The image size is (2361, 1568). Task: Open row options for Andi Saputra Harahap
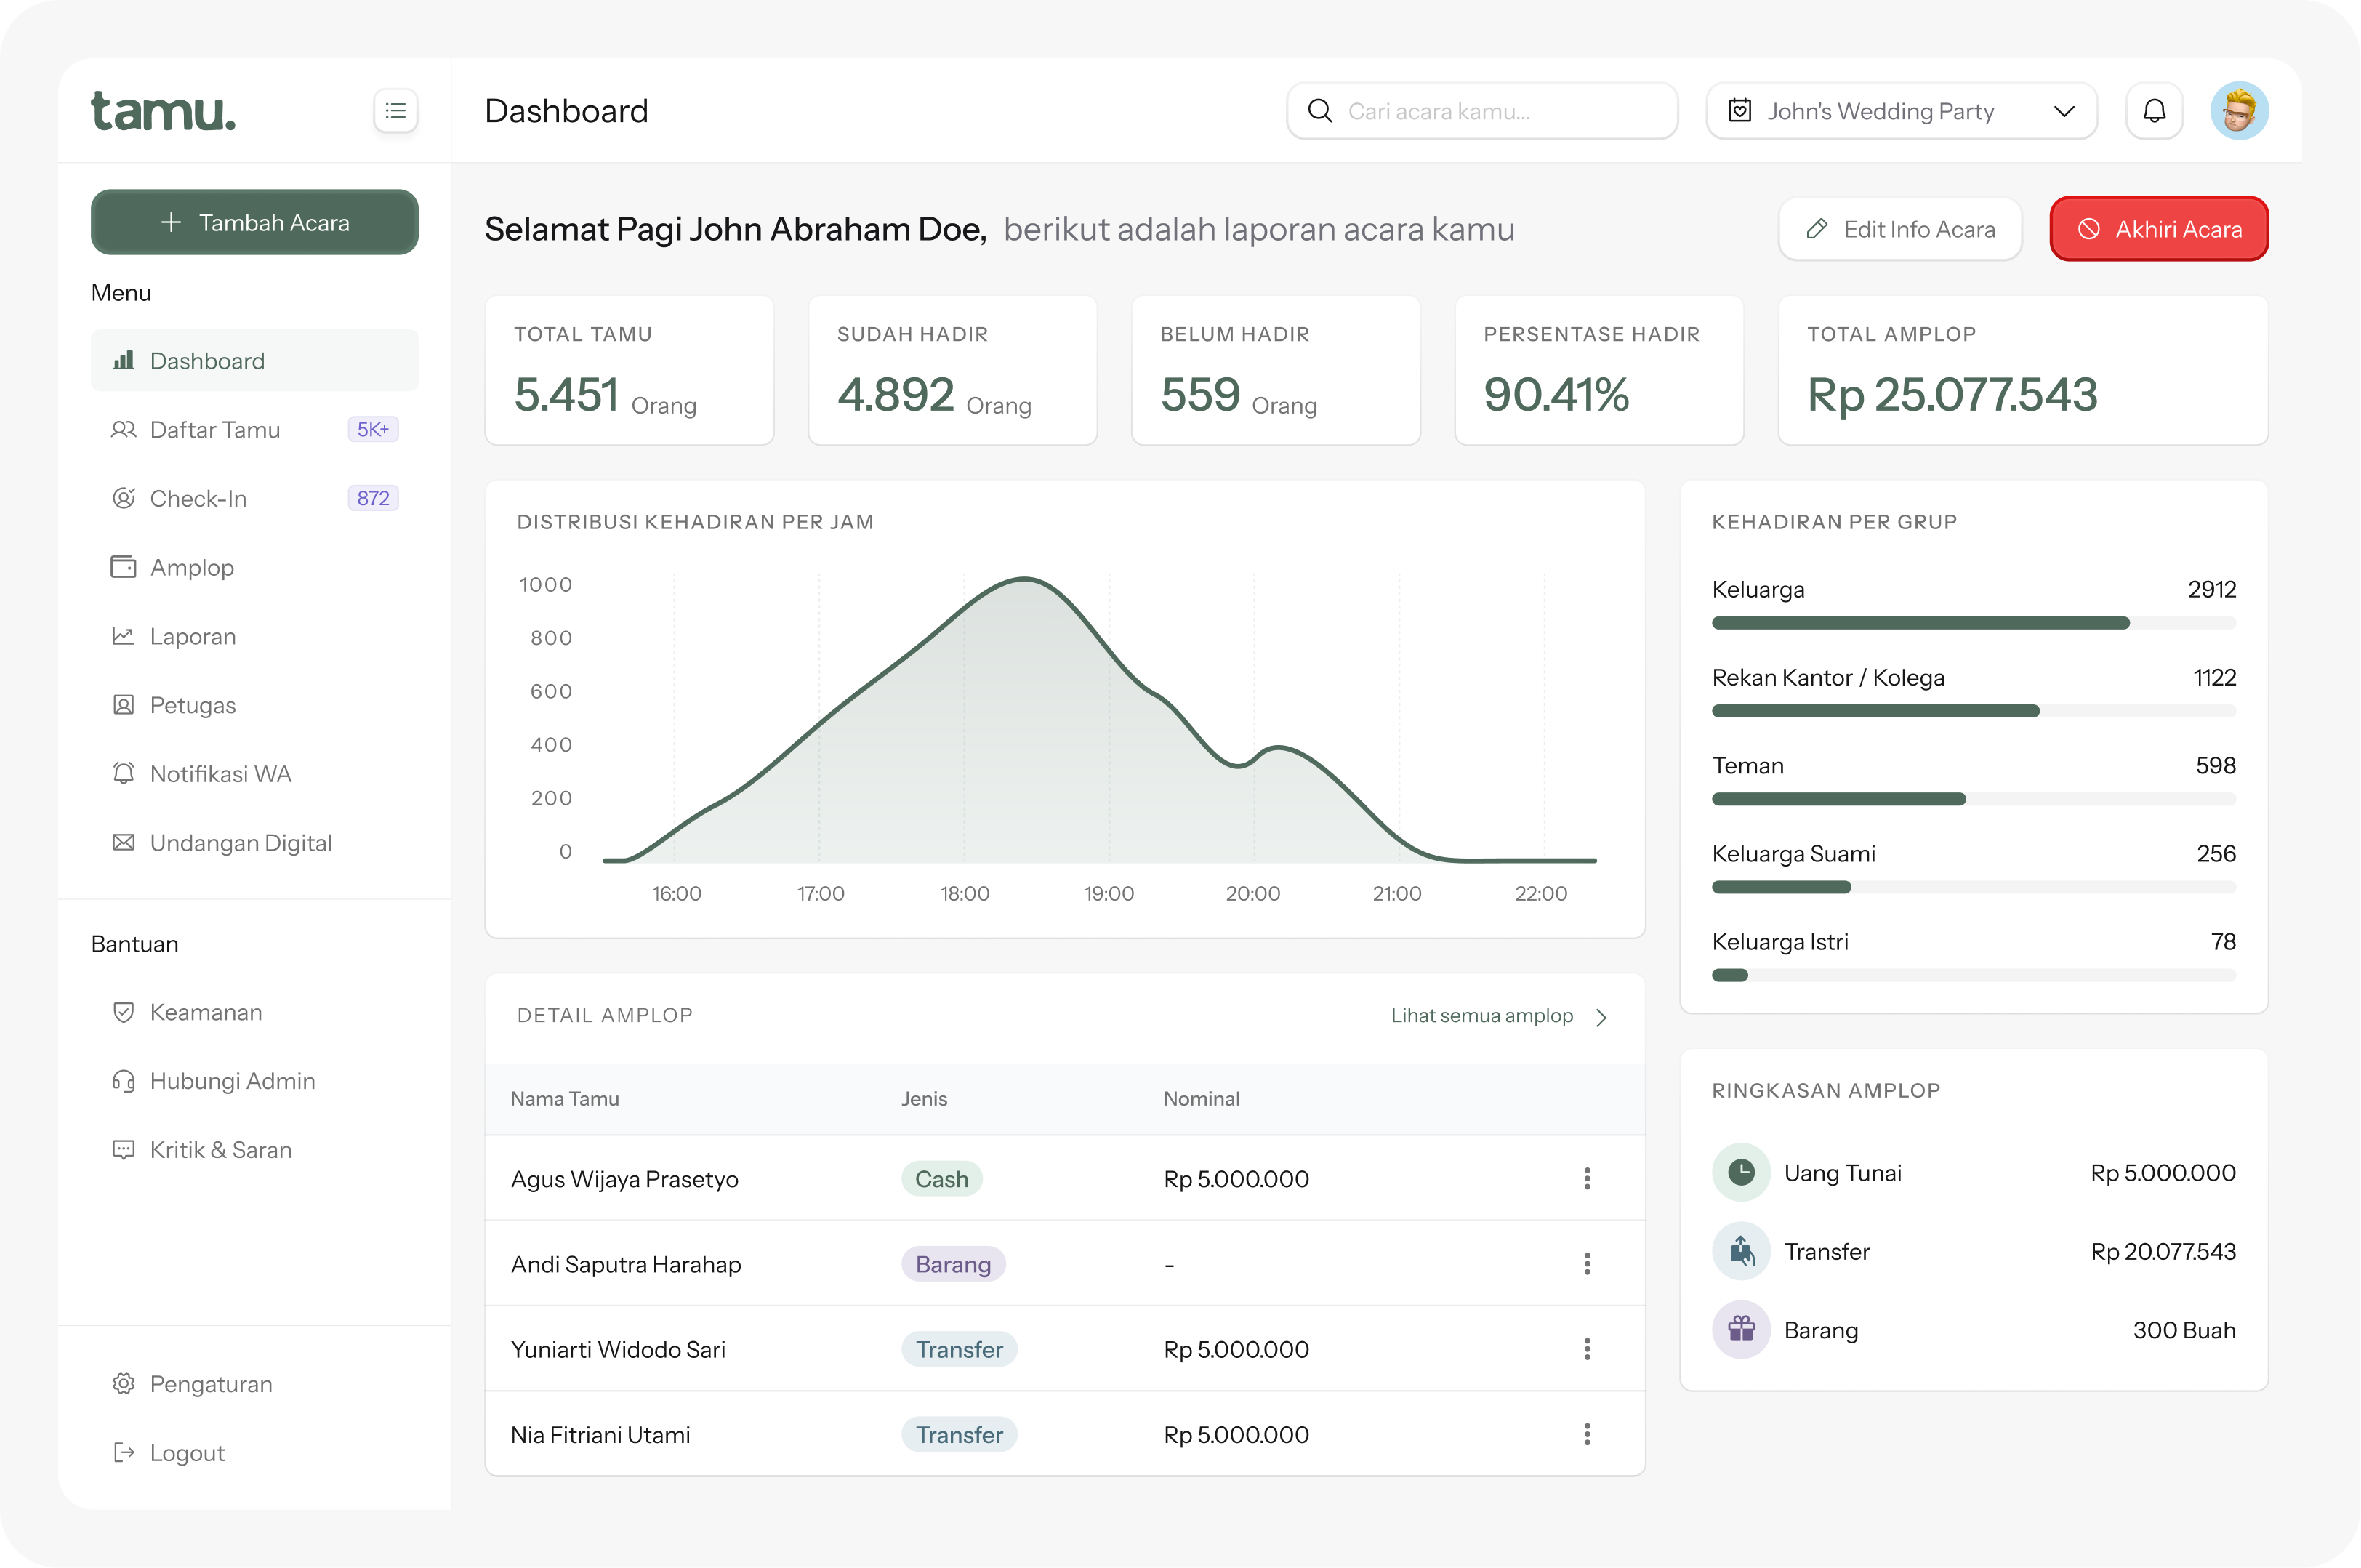click(1587, 1264)
